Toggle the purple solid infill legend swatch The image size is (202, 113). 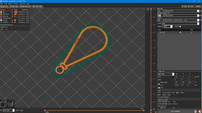pyautogui.click(x=1, y=16)
